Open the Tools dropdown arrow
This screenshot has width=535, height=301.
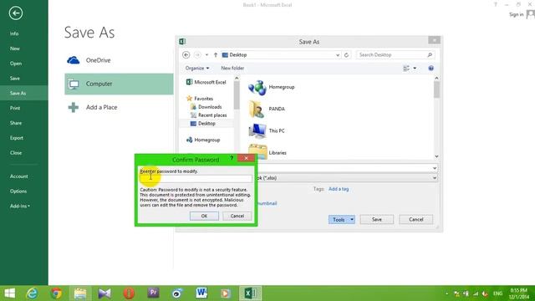tap(352, 220)
